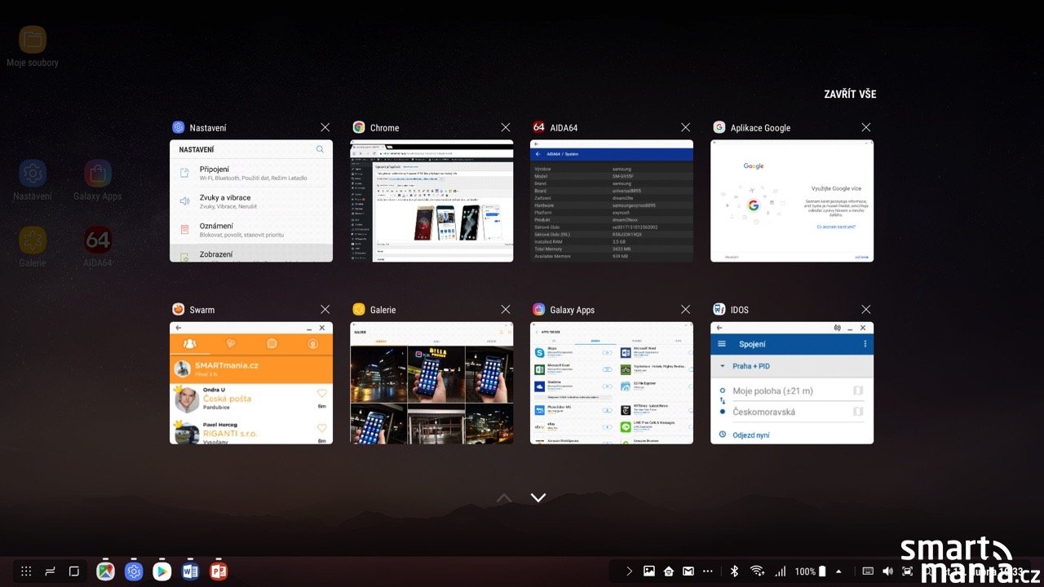1044x587 pixels.
Task: Close the AIDA64 recent app card
Action: coord(685,127)
